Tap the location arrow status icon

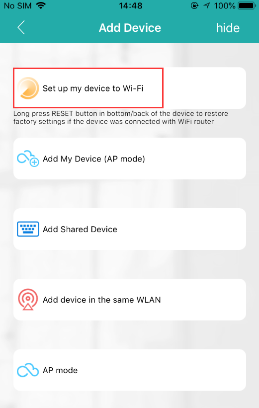pyautogui.click(x=207, y=5)
